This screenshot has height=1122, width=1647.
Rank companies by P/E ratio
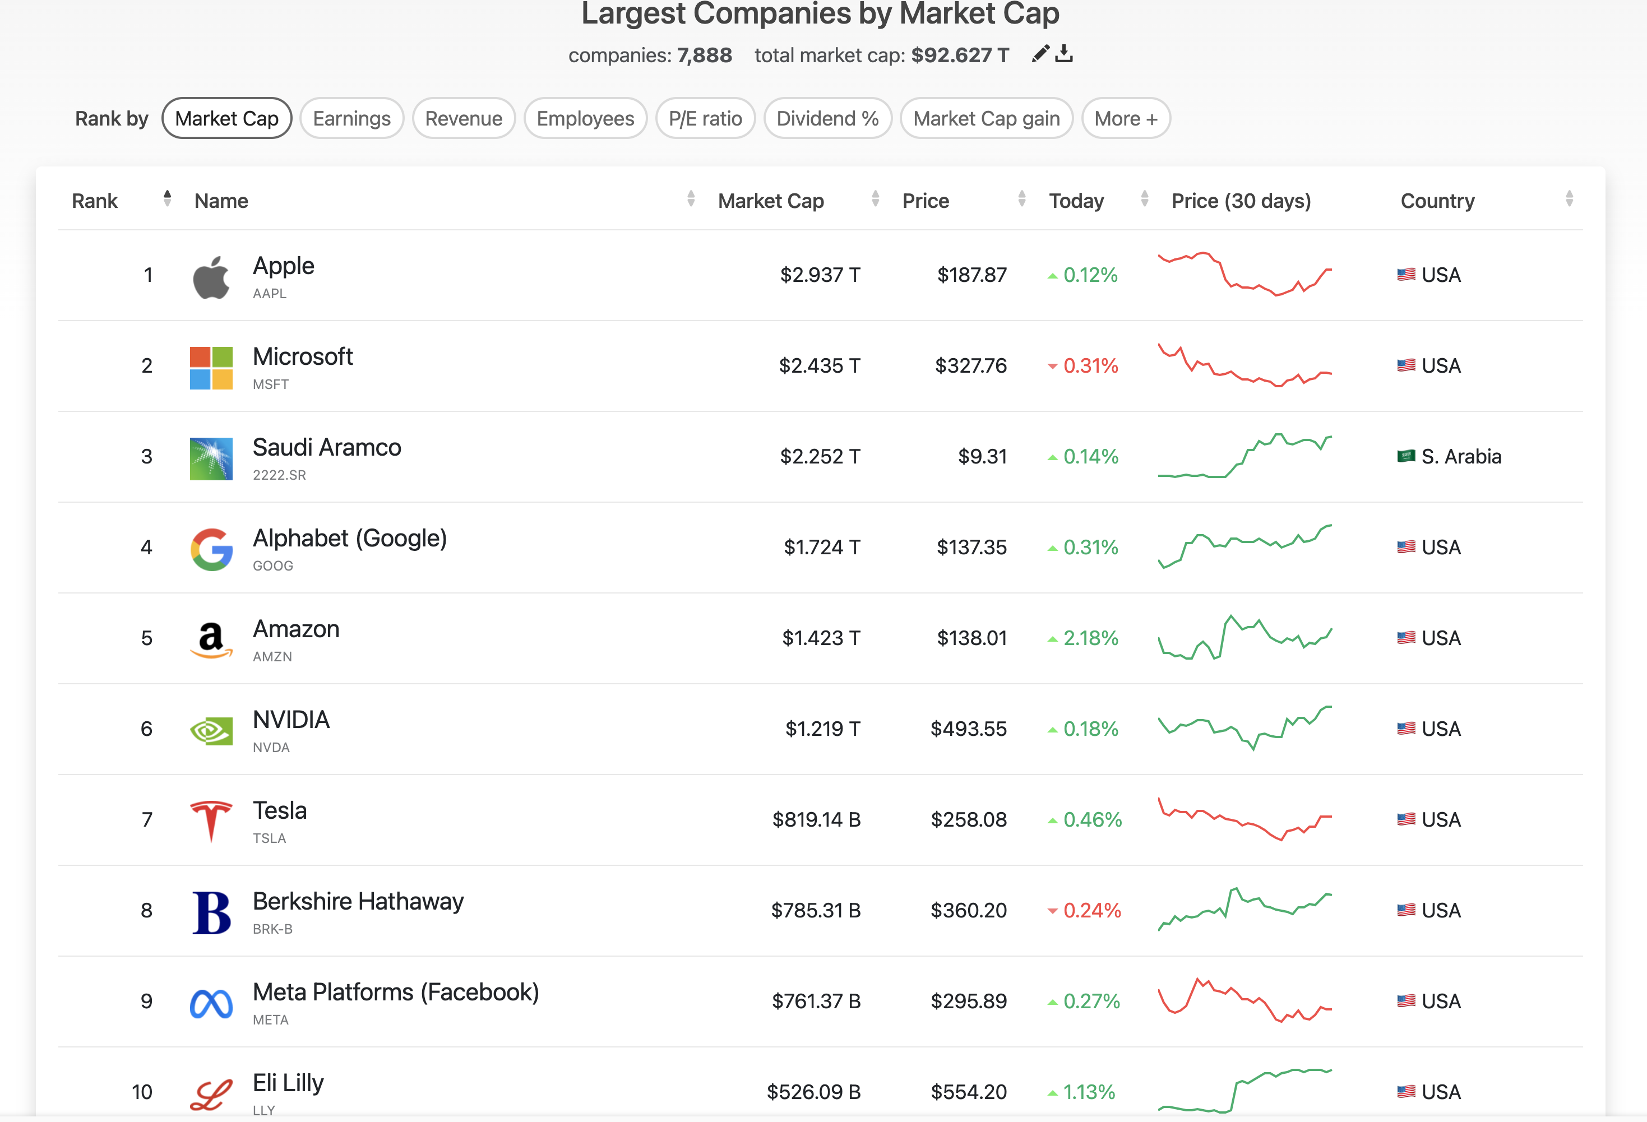pyautogui.click(x=705, y=118)
